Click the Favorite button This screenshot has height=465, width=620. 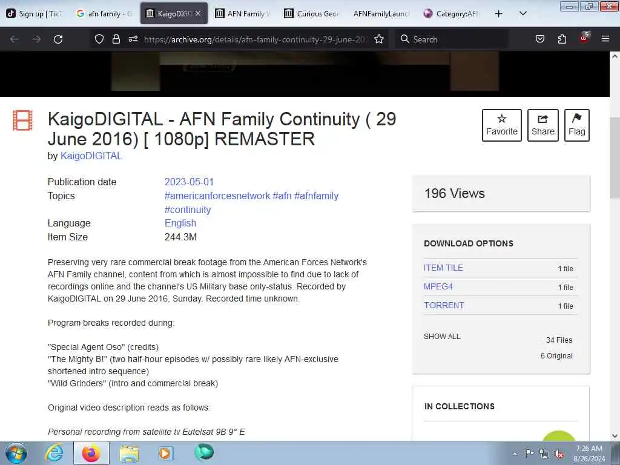502,125
